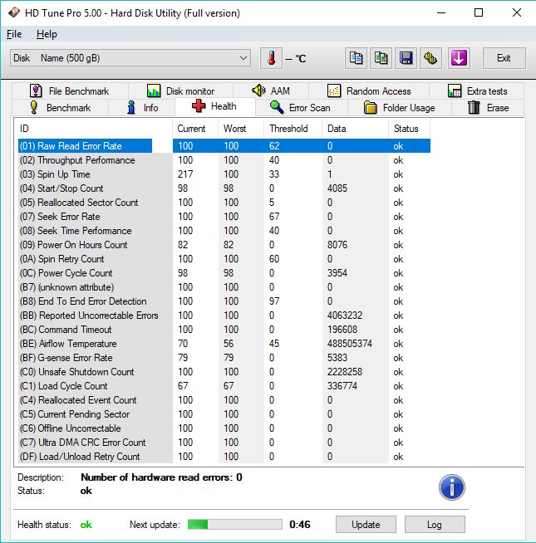Click the Status column header
This screenshot has width=536, height=543.
(x=410, y=129)
